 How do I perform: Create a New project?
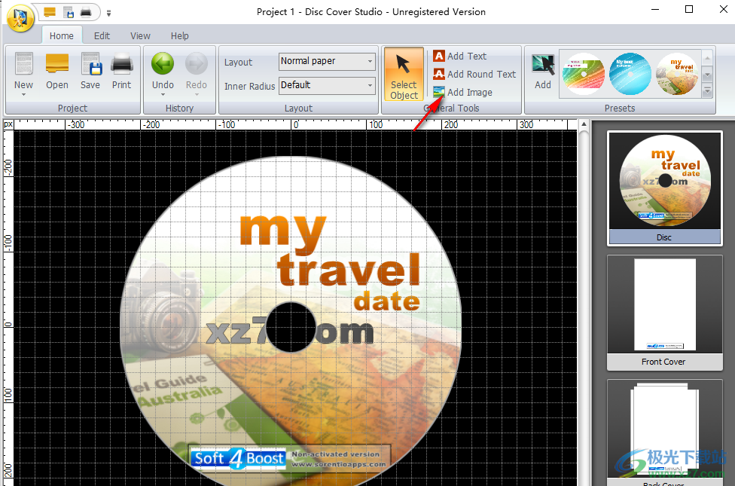23,70
